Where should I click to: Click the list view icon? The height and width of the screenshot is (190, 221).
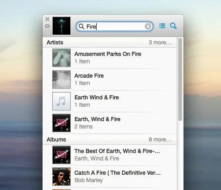tap(162, 26)
